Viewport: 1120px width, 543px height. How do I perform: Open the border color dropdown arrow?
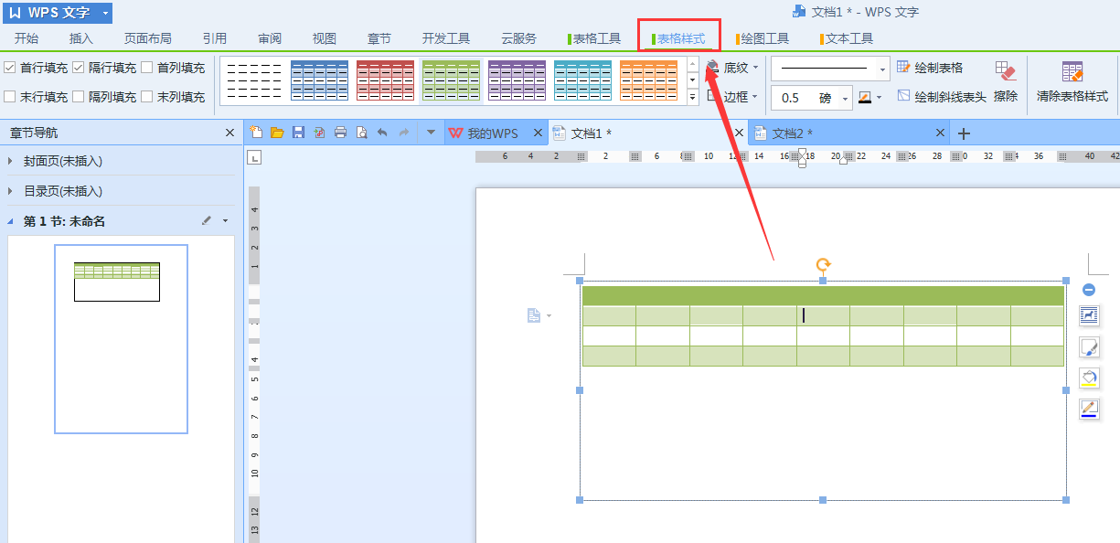(x=880, y=97)
